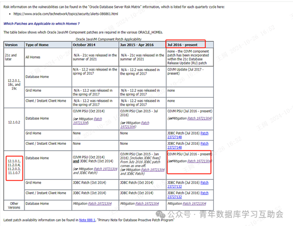Viewport: 293px width, 226px height.
Task: Click 'Database Home' in the 12.2.0.1 row group
Action: pyautogui.click(x=37, y=77)
